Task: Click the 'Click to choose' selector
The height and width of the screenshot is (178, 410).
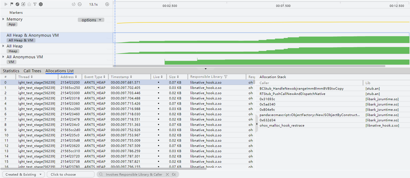Action: point(70,174)
